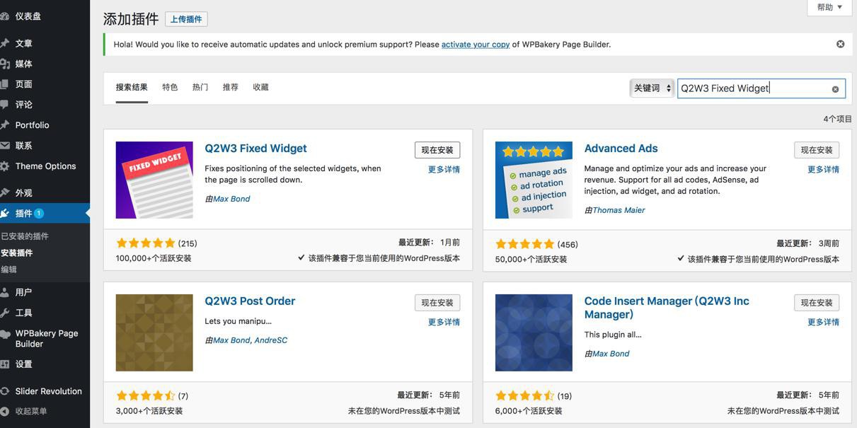Select the 插件 plugins menu item
The width and height of the screenshot is (857, 428).
pos(45,213)
